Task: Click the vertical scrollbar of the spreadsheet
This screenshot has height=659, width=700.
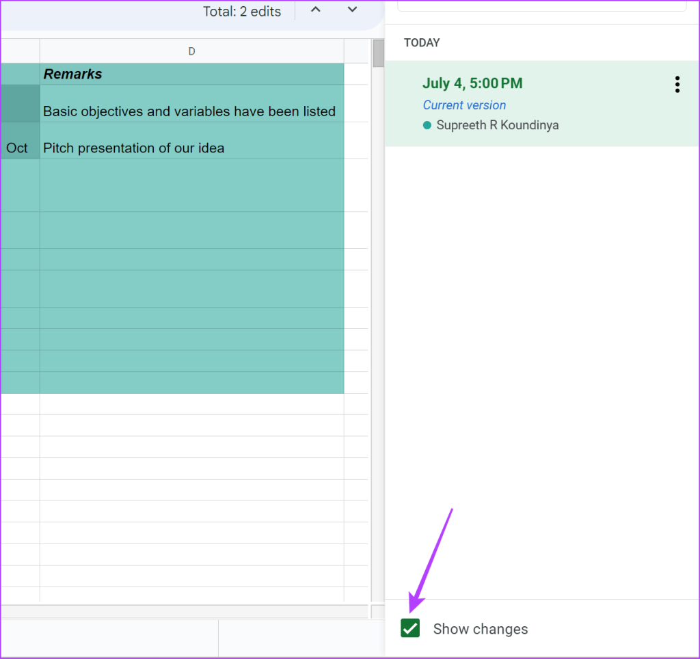Action: (379, 55)
